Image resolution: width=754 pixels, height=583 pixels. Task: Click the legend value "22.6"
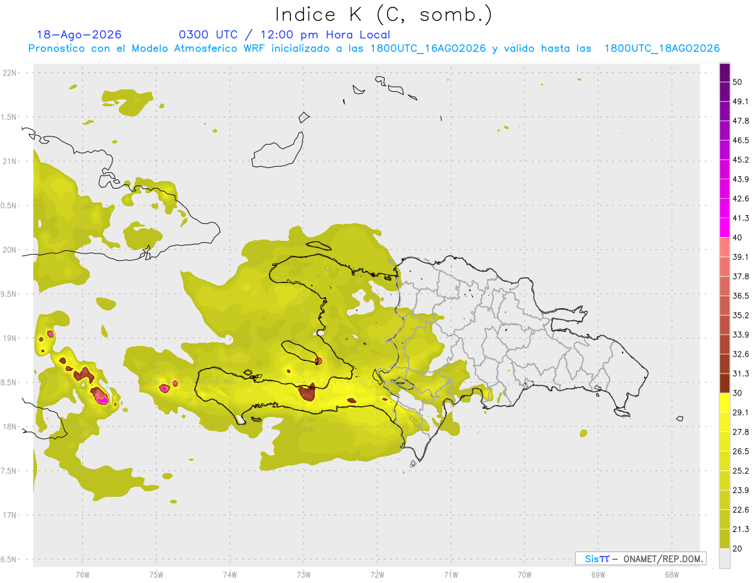click(740, 510)
